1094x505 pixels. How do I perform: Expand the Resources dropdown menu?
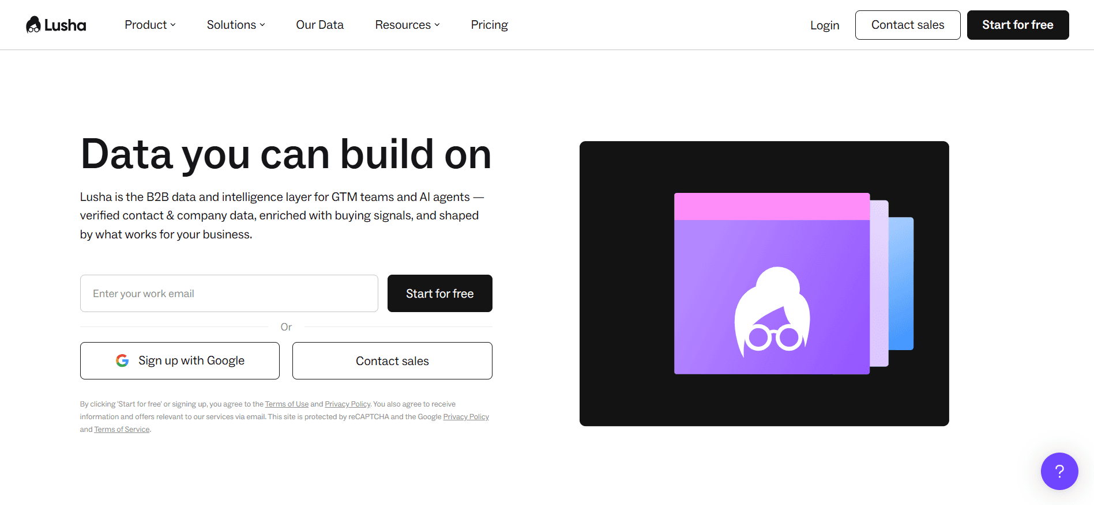coord(407,25)
